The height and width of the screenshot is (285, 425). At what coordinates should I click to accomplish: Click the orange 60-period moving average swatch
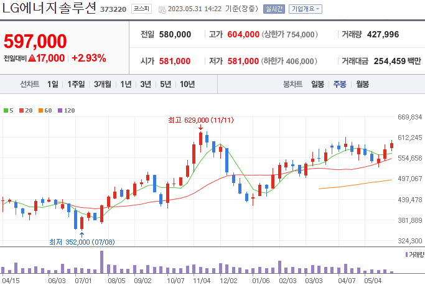pyautogui.click(x=40, y=110)
